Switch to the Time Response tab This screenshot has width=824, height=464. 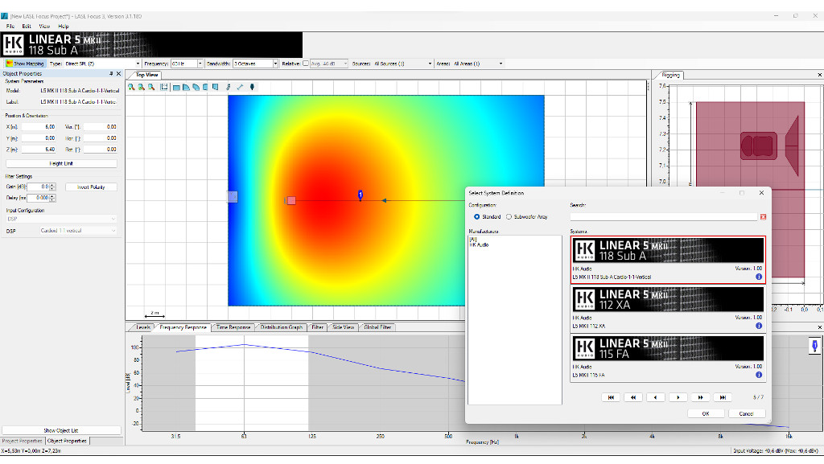pos(233,327)
